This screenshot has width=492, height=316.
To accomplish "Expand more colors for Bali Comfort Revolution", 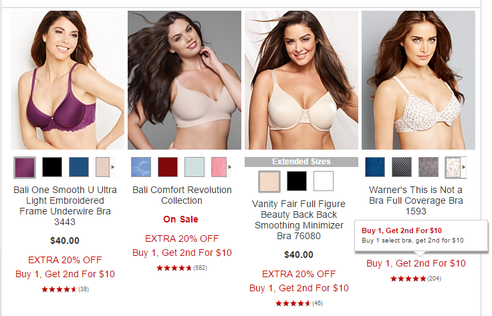I will coord(229,167).
